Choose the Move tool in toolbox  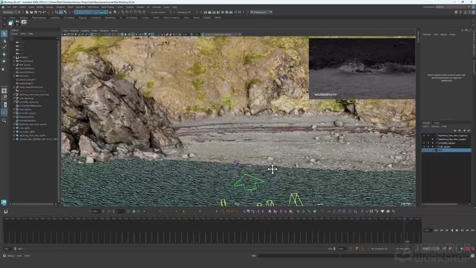pos(4,55)
